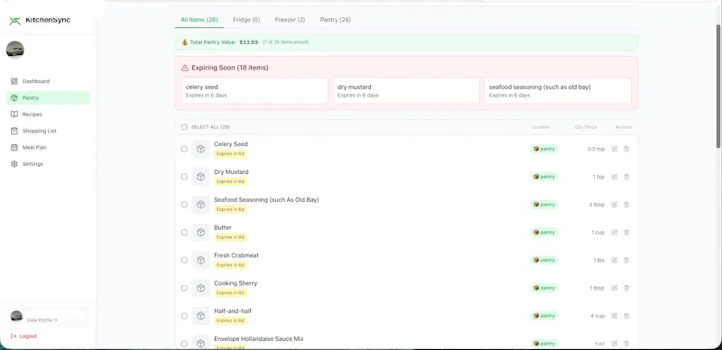
Task: Tick the Butter row checkbox
Action: coord(184,233)
